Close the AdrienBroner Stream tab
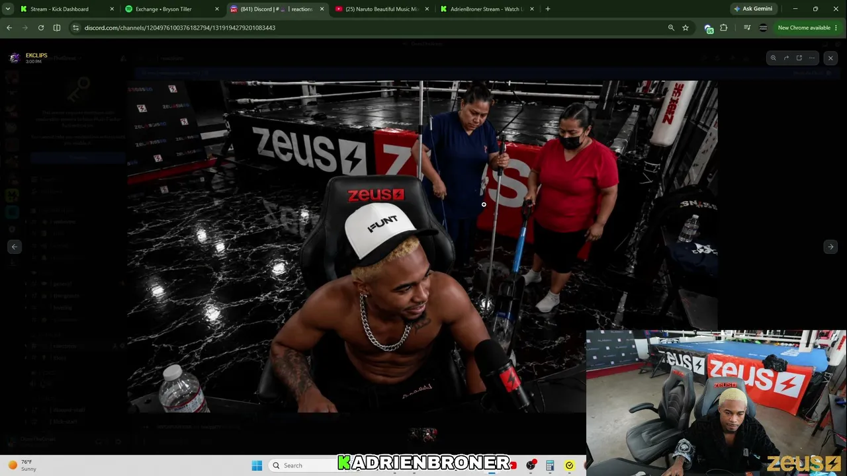This screenshot has height=476, width=847. click(532, 9)
